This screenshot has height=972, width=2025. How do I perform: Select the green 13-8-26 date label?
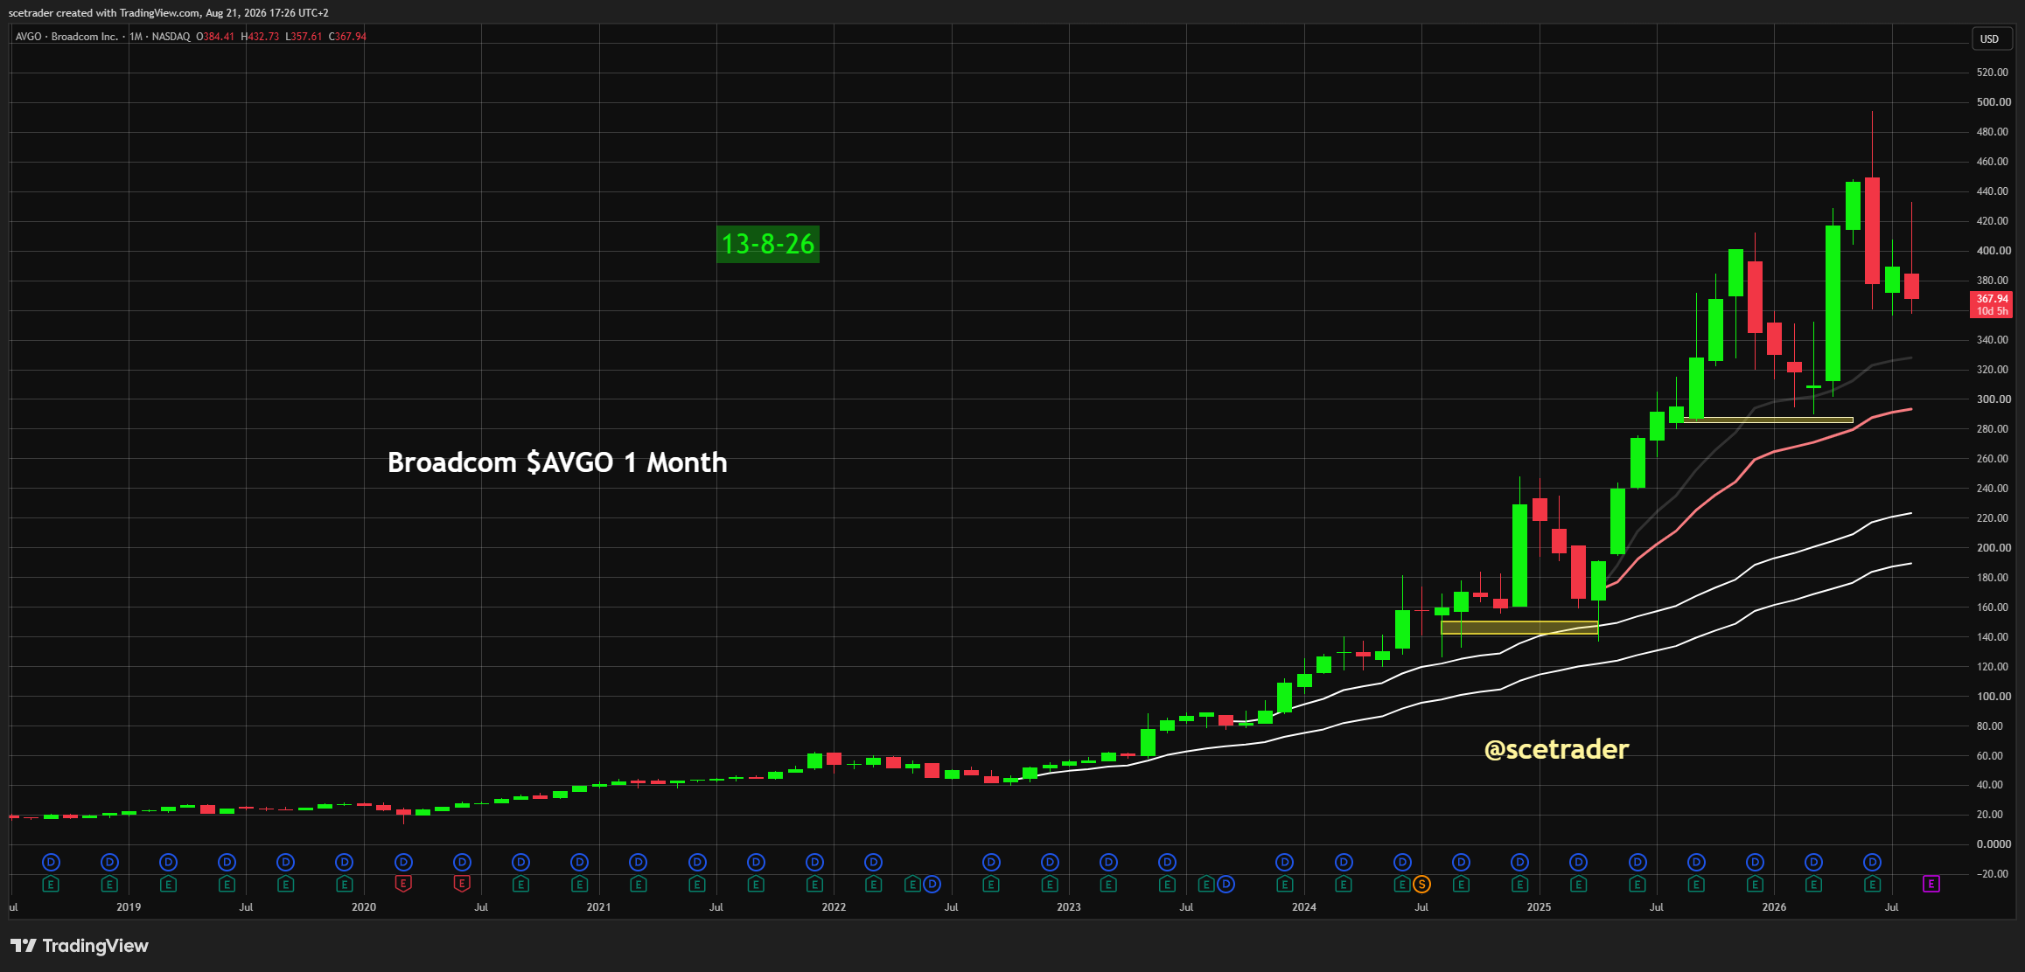point(768,244)
